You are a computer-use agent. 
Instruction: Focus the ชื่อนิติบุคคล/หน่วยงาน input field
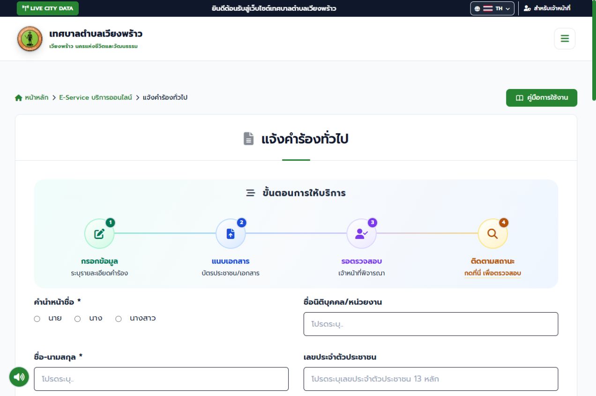pyautogui.click(x=431, y=324)
